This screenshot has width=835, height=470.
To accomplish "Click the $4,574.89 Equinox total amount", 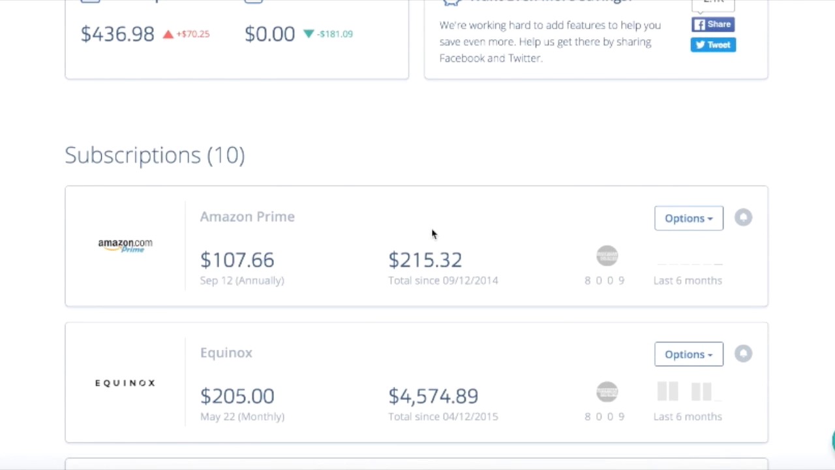I will click(433, 396).
